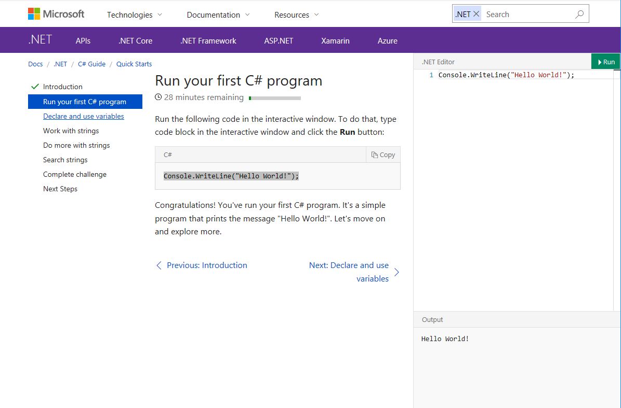Click the Microsoft logo
The image size is (621, 408).
click(56, 14)
